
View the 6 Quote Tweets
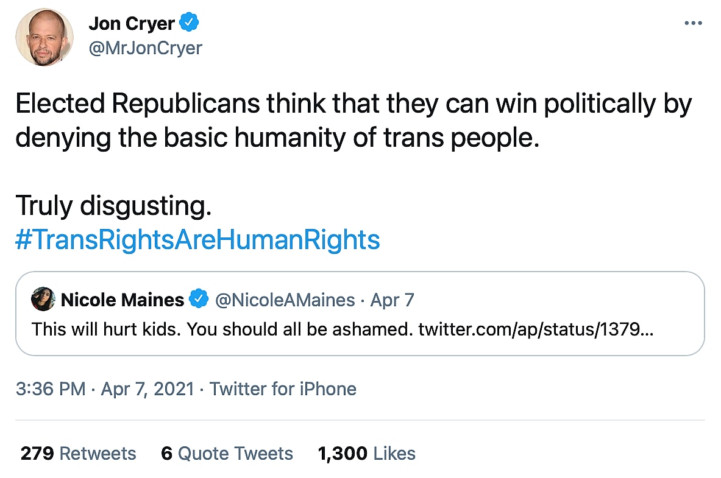227,454
